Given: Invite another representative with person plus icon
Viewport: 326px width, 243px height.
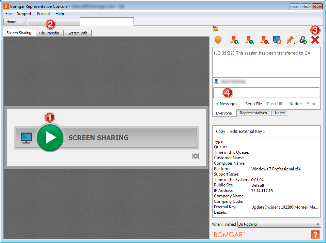Looking at the screenshot, I should (249, 40).
